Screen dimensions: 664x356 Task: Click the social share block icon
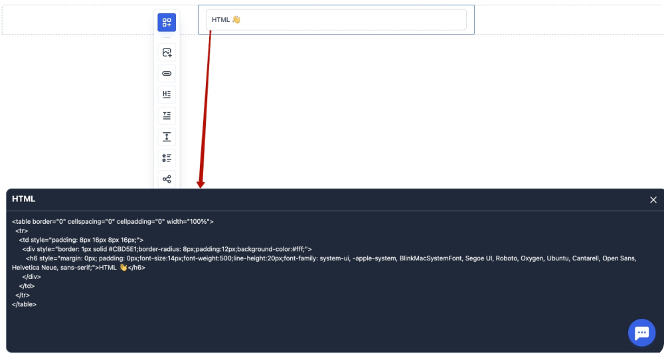pyautogui.click(x=167, y=179)
